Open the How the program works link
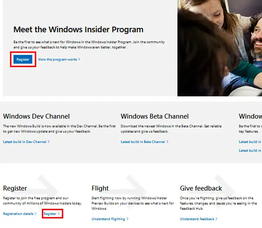262x228 pixels. (59, 59)
